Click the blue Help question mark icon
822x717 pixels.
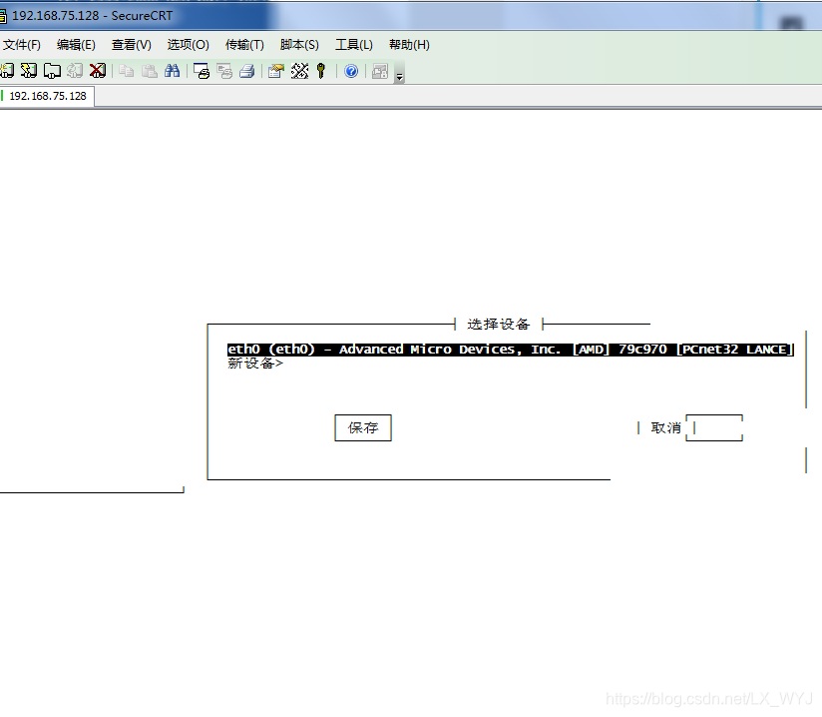click(351, 71)
